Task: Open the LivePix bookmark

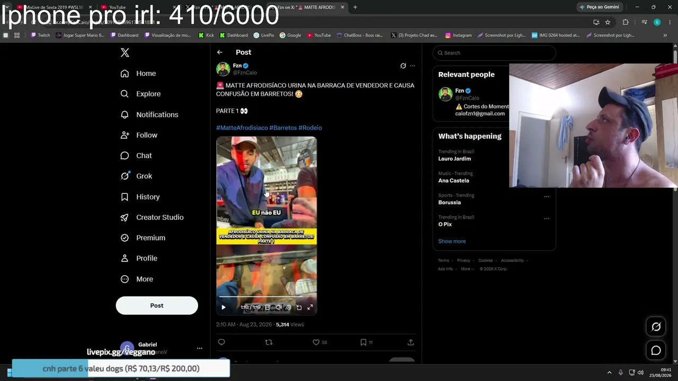Action: tap(264, 35)
